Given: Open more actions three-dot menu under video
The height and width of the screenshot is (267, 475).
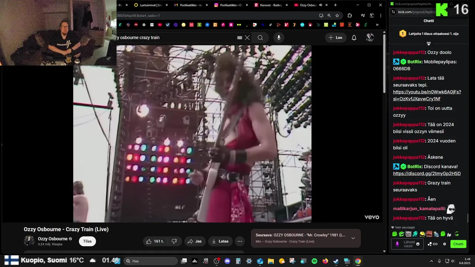Looking at the screenshot, I should pos(240,241).
